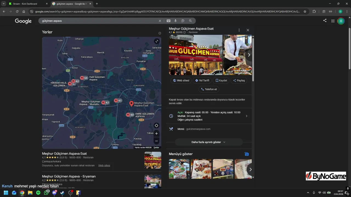Zoom out on the map

click(156, 141)
